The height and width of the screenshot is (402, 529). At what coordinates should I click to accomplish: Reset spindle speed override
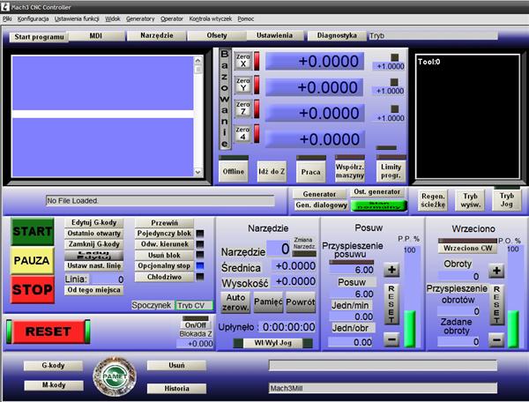click(496, 305)
